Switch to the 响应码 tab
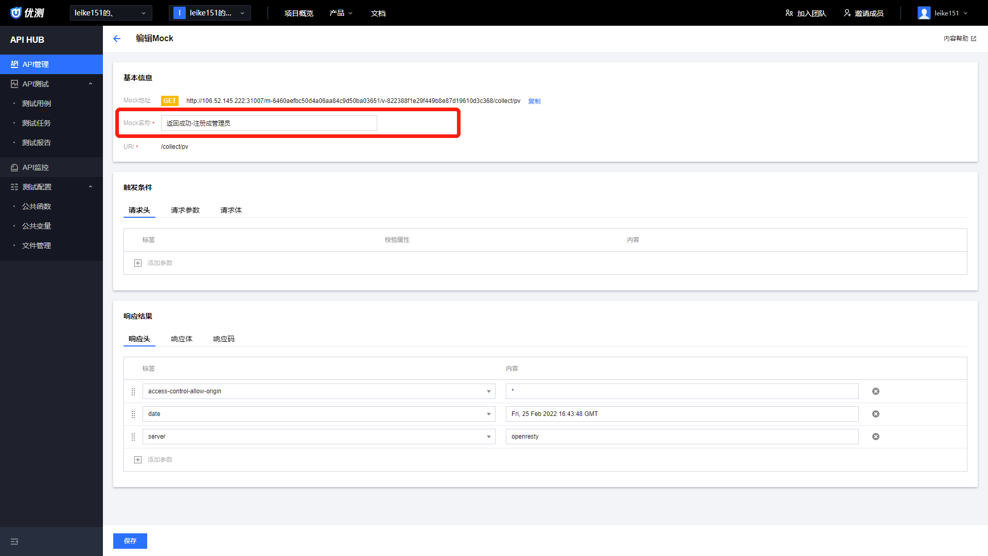 [x=224, y=339]
